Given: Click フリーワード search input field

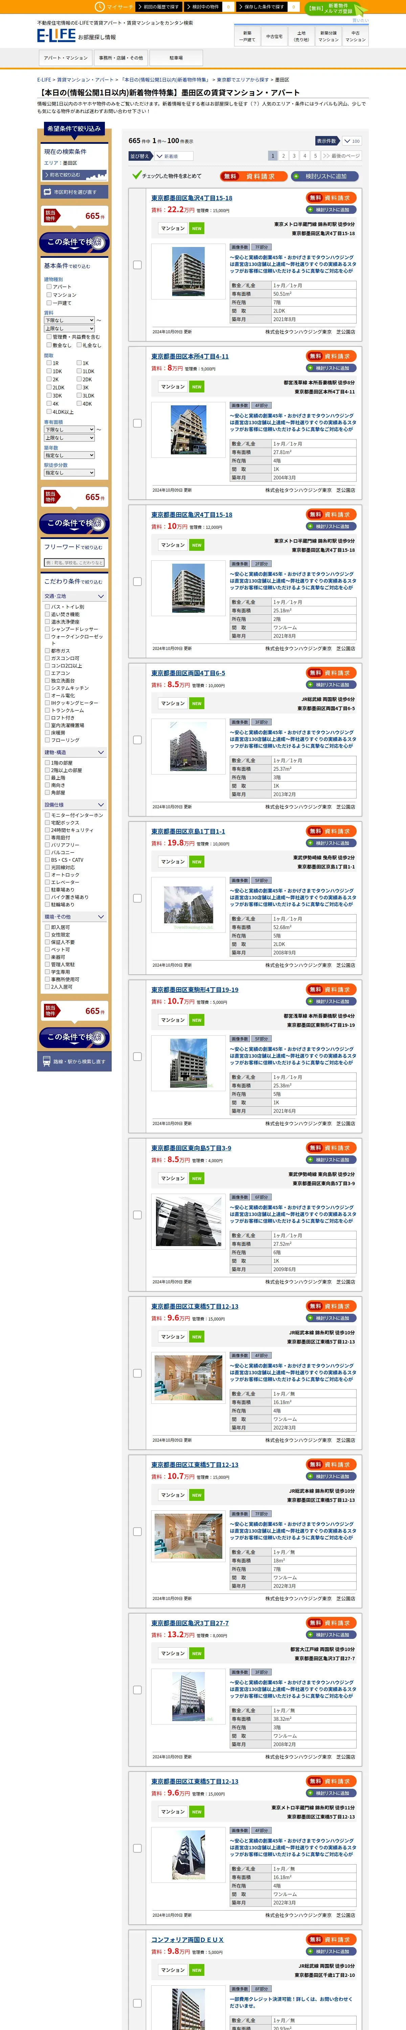Looking at the screenshot, I should tap(74, 563).
